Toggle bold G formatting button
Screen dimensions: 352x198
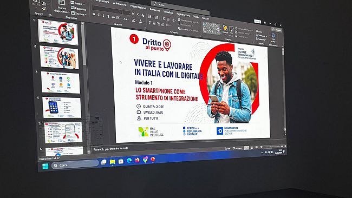94,14
